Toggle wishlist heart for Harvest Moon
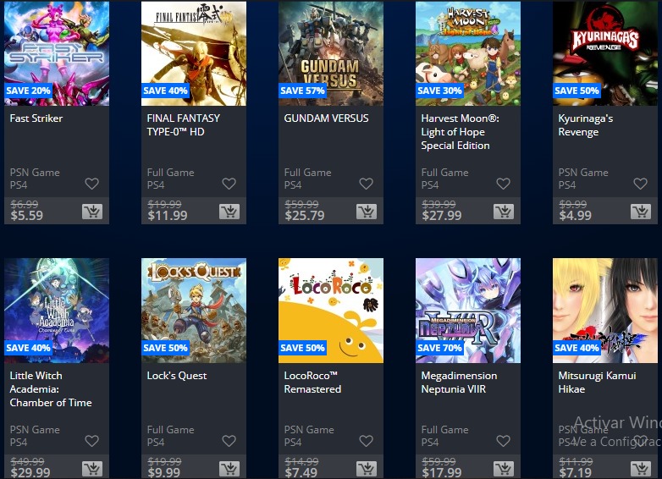 tap(503, 184)
